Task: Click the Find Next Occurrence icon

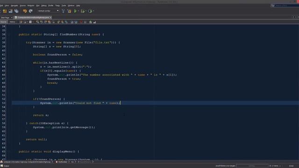Action: coord(45,22)
